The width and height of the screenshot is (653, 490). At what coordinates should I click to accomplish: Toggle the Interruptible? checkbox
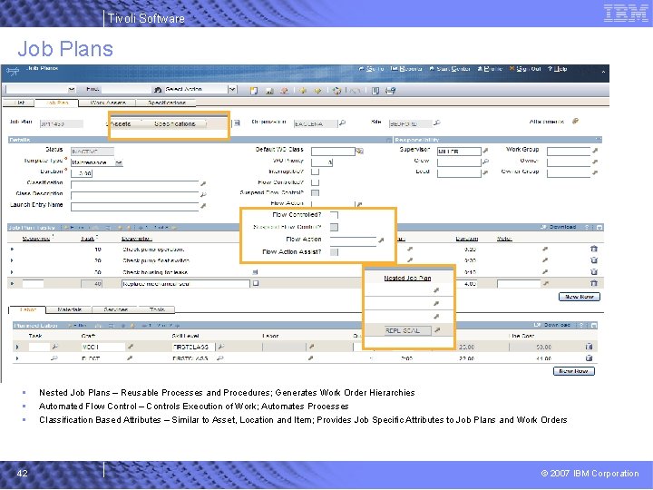point(316,171)
